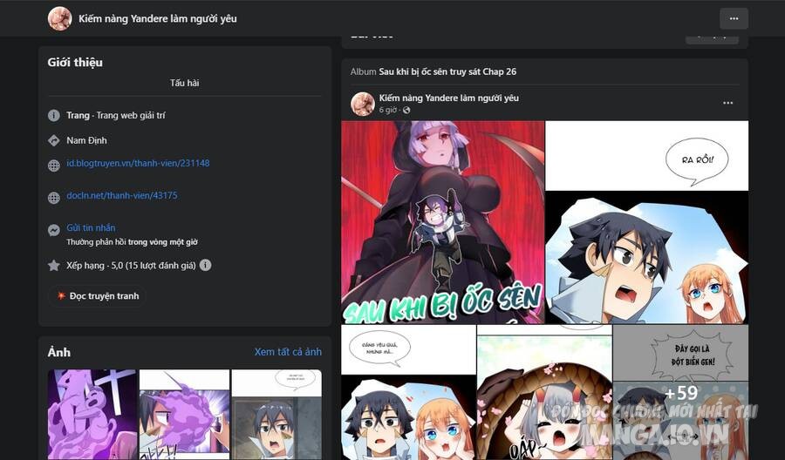This screenshot has width=785, height=460.
Task: Click the rating info icon
Action: point(205,265)
